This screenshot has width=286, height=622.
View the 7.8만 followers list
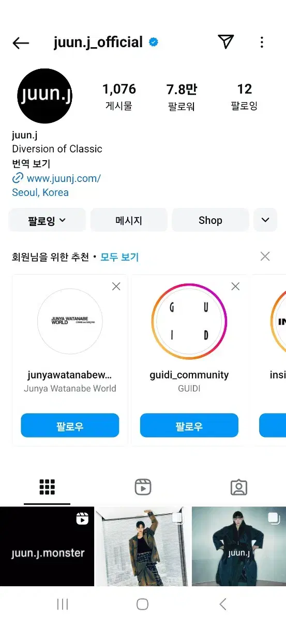coord(182,96)
